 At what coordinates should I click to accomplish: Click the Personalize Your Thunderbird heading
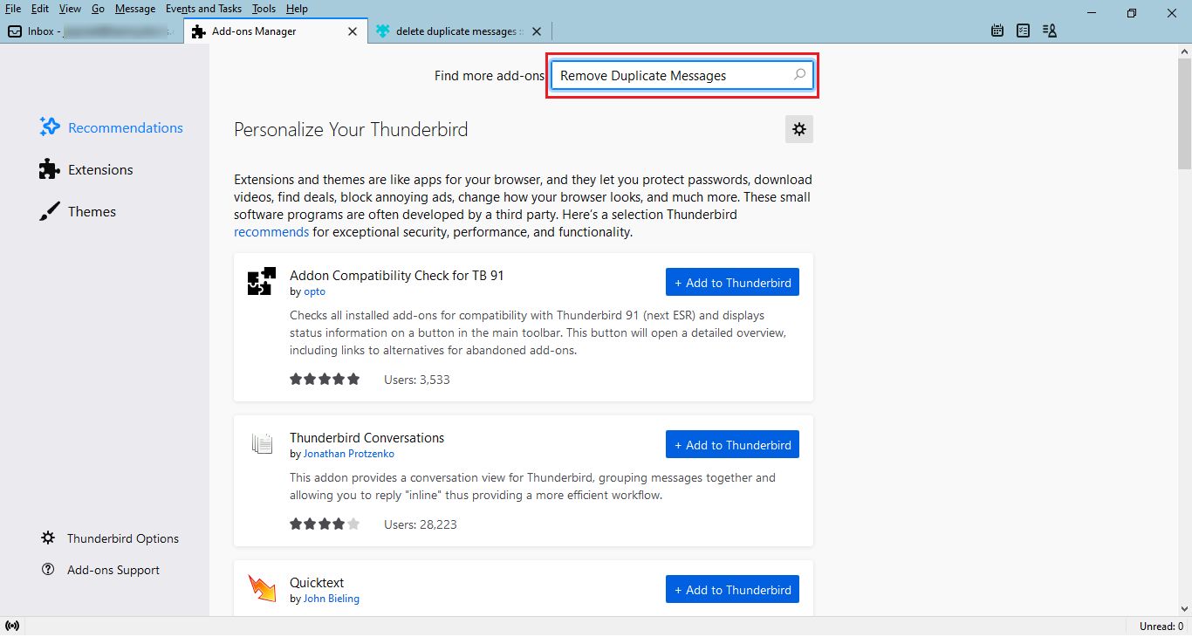(351, 129)
